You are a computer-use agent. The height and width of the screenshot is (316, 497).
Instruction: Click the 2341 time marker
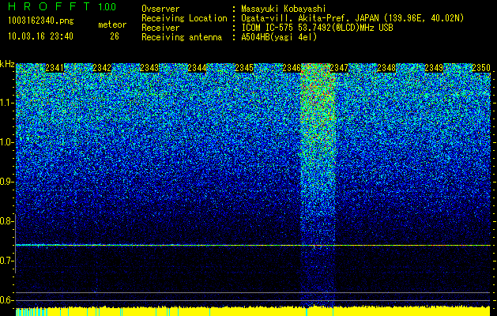[x=55, y=68]
